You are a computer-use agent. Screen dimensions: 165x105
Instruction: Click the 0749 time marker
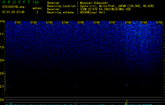tap(144, 23)
